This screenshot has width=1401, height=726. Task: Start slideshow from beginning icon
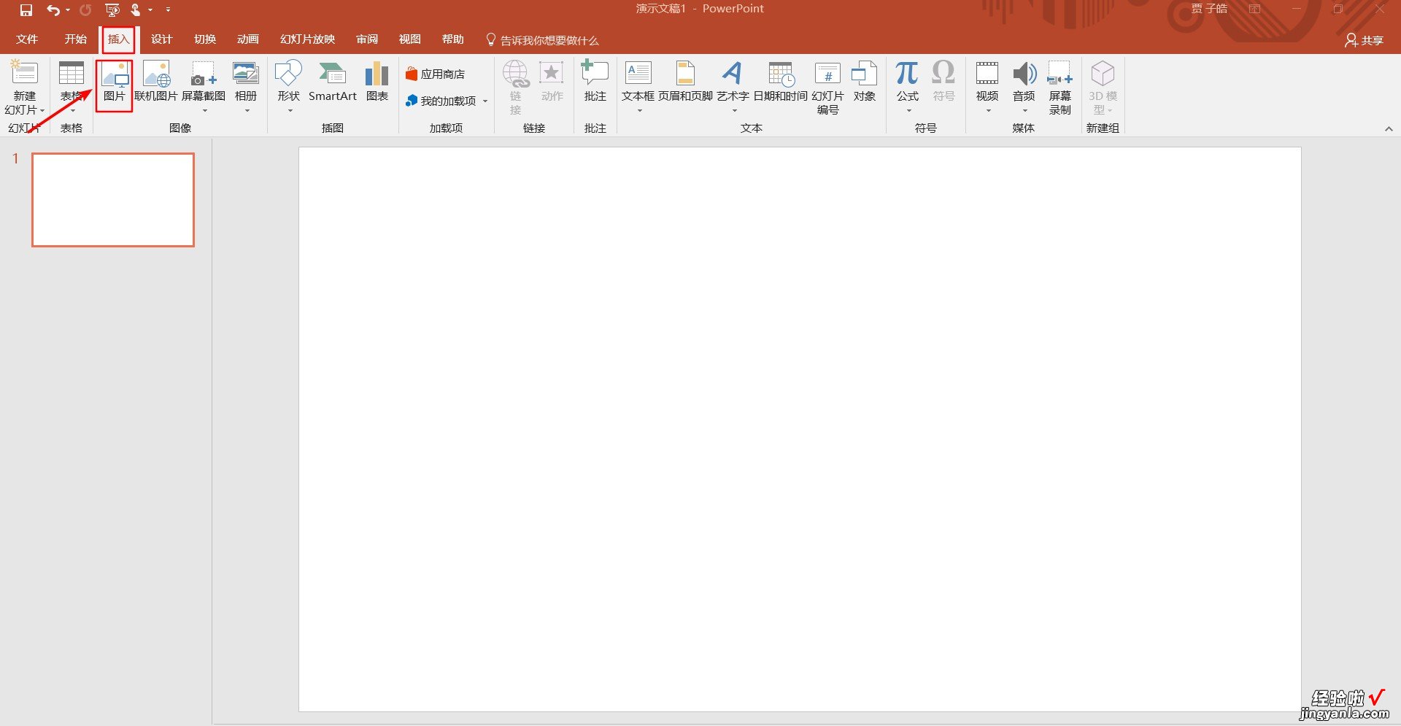[112, 10]
